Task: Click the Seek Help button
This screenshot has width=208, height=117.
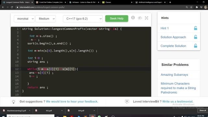Action: tap(117, 19)
